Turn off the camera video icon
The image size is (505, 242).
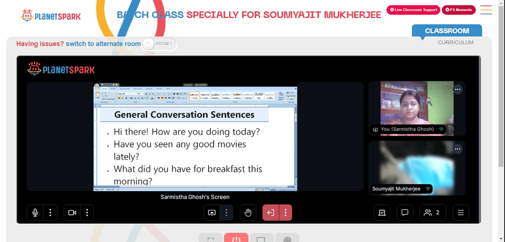[x=72, y=212]
